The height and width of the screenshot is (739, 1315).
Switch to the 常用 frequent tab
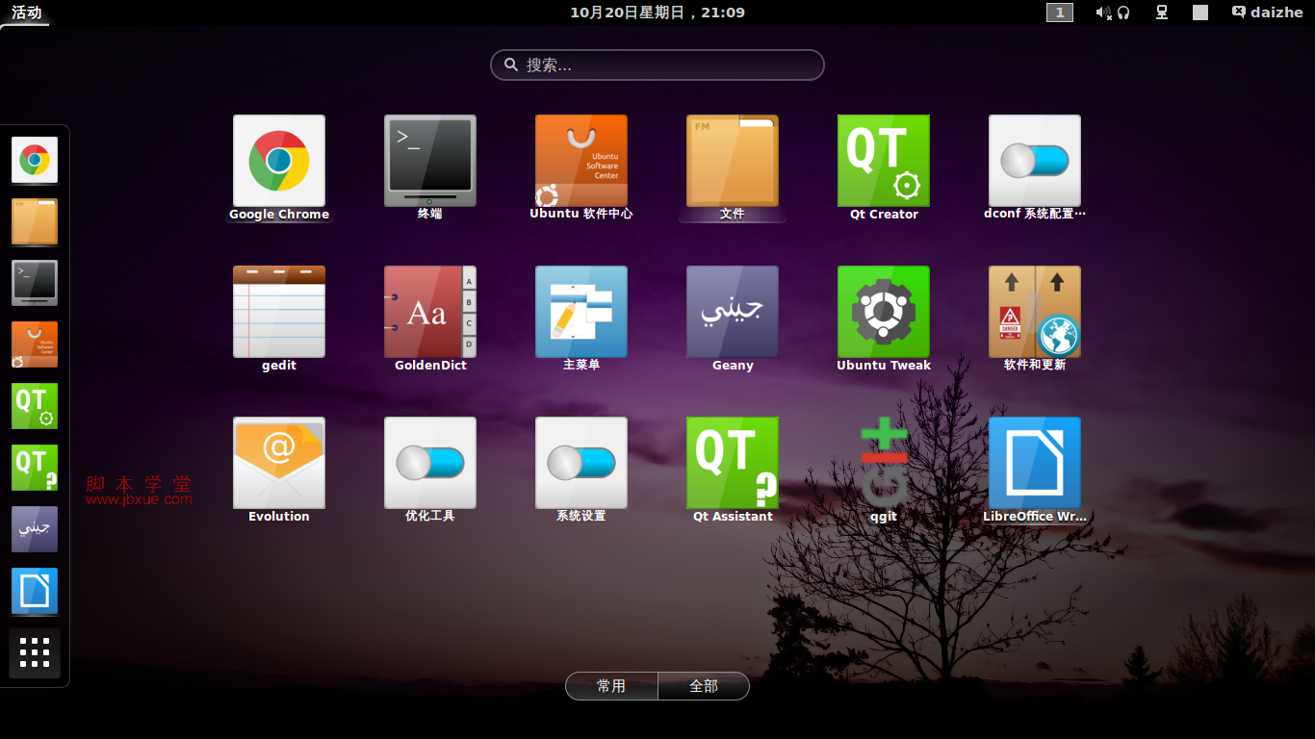click(611, 686)
